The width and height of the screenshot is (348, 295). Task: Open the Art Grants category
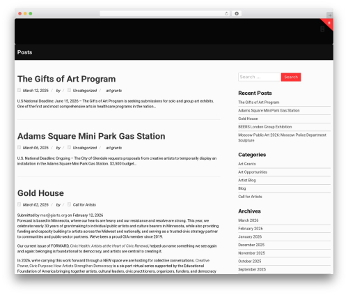pos(247,164)
